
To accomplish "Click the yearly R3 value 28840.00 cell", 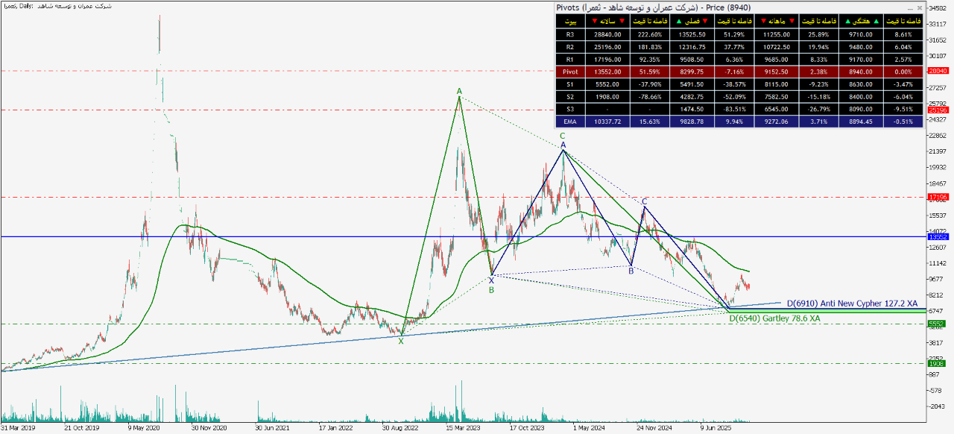I will 605,34.
